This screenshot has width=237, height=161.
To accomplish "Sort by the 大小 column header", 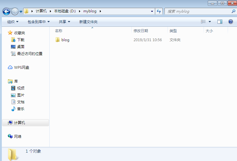I will click(209, 31).
